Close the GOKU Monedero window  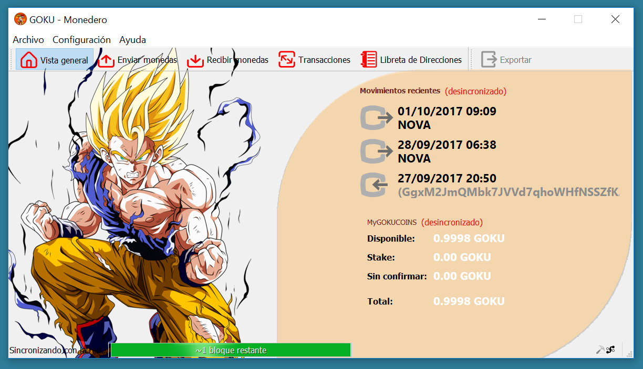coord(615,19)
